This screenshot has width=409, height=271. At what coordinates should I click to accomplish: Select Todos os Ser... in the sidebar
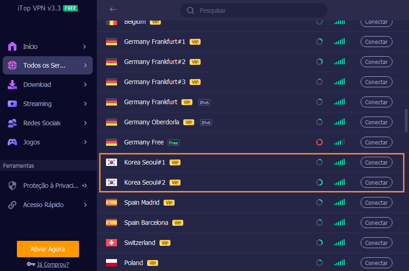coord(48,65)
